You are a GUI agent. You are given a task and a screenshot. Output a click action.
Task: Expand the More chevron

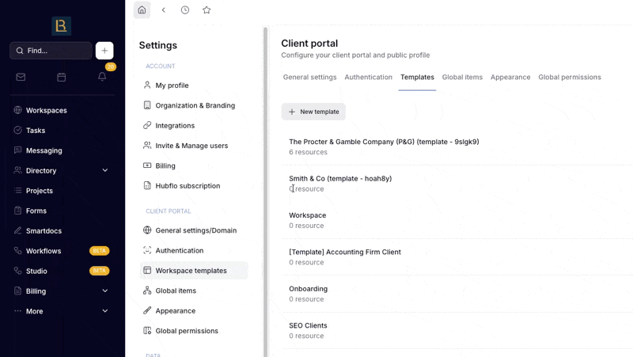click(x=105, y=311)
